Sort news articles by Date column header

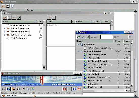96,22
